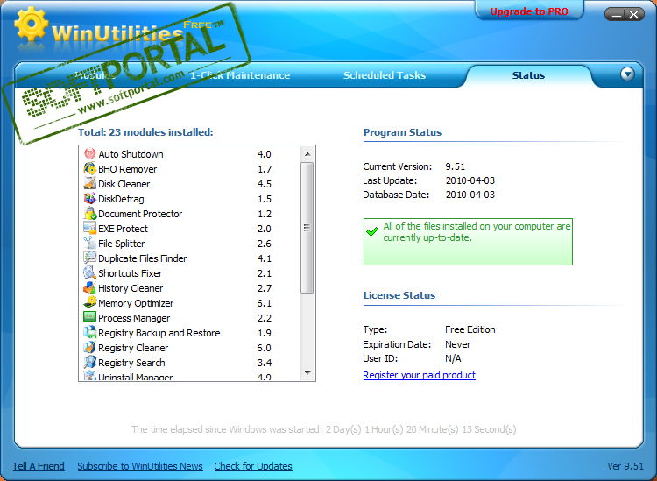Click the Registry Search list entry
Viewport: 657px width, 481px height.
click(131, 363)
